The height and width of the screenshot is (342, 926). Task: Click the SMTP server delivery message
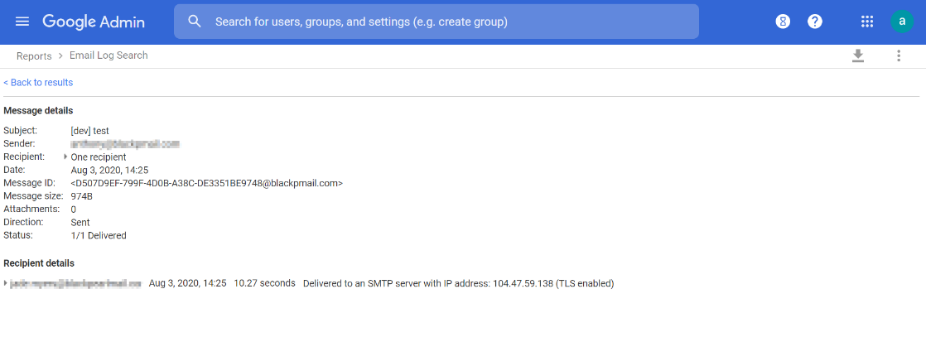(x=458, y=283)
